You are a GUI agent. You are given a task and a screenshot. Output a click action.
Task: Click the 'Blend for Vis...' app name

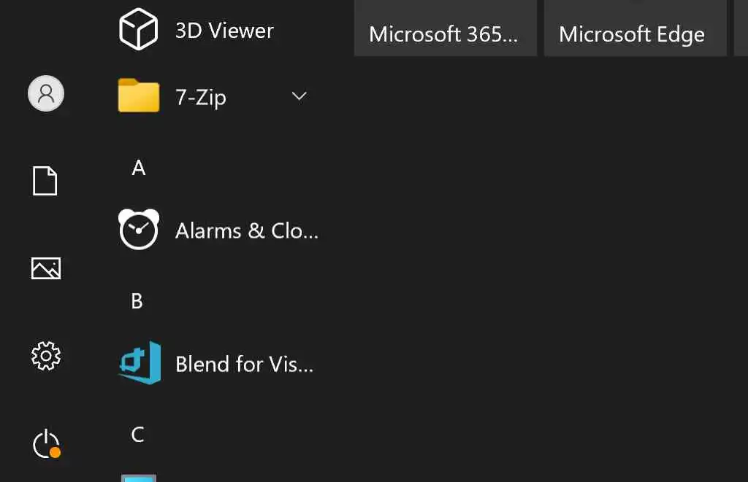coord(244,365)
